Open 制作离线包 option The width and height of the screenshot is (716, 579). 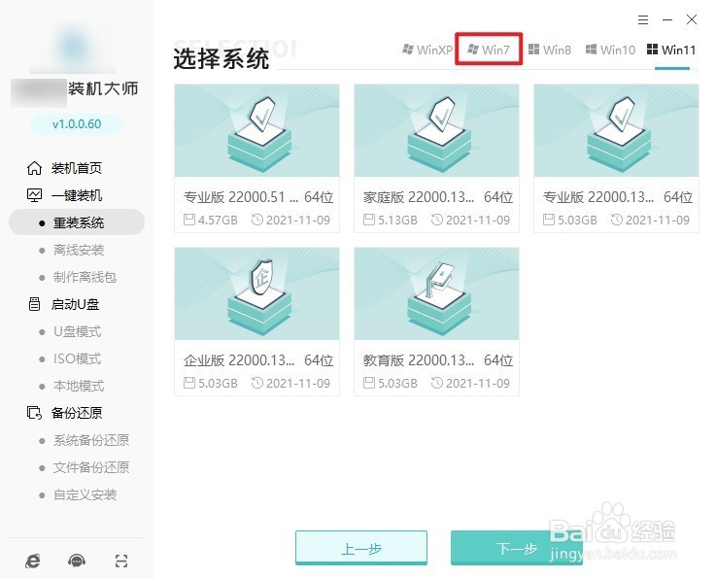point(85,277)
